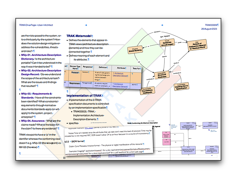This screenshot has height=178, width=237.
Task: Click the document ID 'TRAK00009' in the header
Action: click(x=211, y=25)
